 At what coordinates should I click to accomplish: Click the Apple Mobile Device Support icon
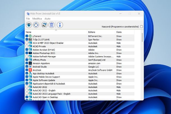(x=30, y=77)
